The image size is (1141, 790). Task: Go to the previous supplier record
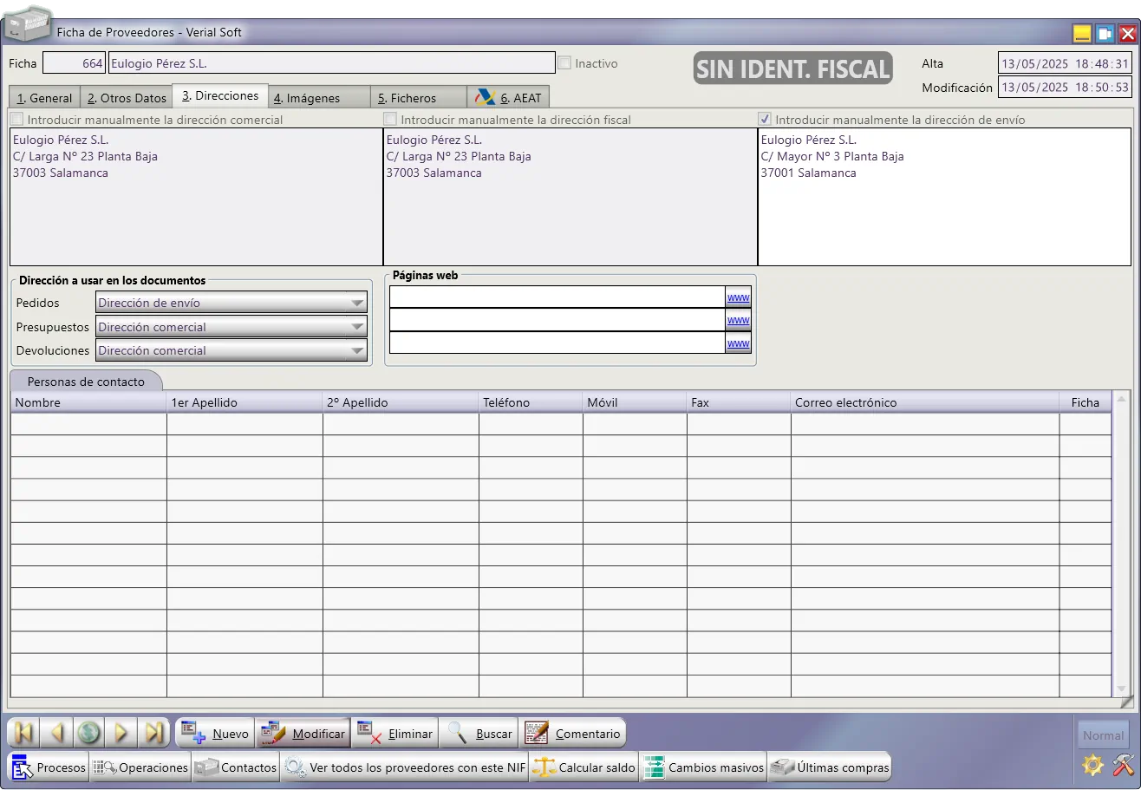click(x=56, y=733)
